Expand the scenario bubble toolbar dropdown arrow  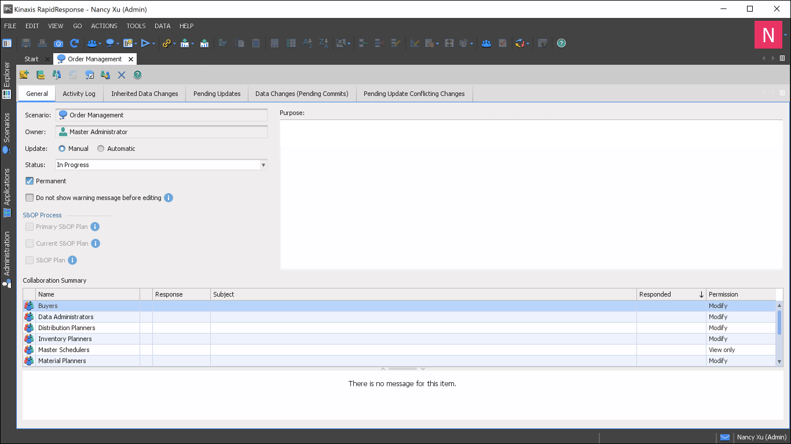[118, 43]
